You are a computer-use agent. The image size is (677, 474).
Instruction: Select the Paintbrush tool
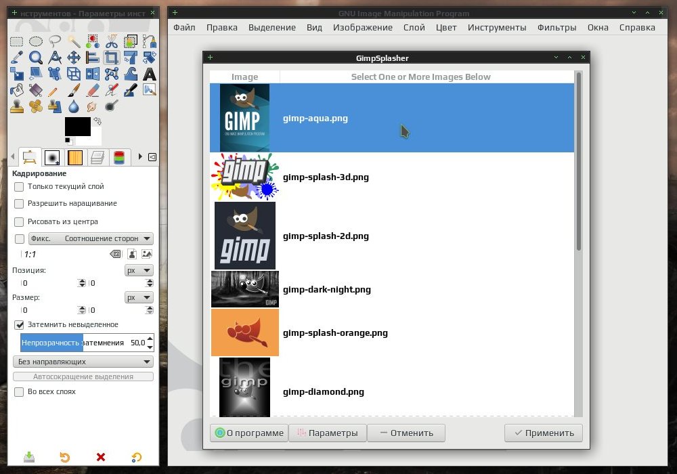[73, 90]
